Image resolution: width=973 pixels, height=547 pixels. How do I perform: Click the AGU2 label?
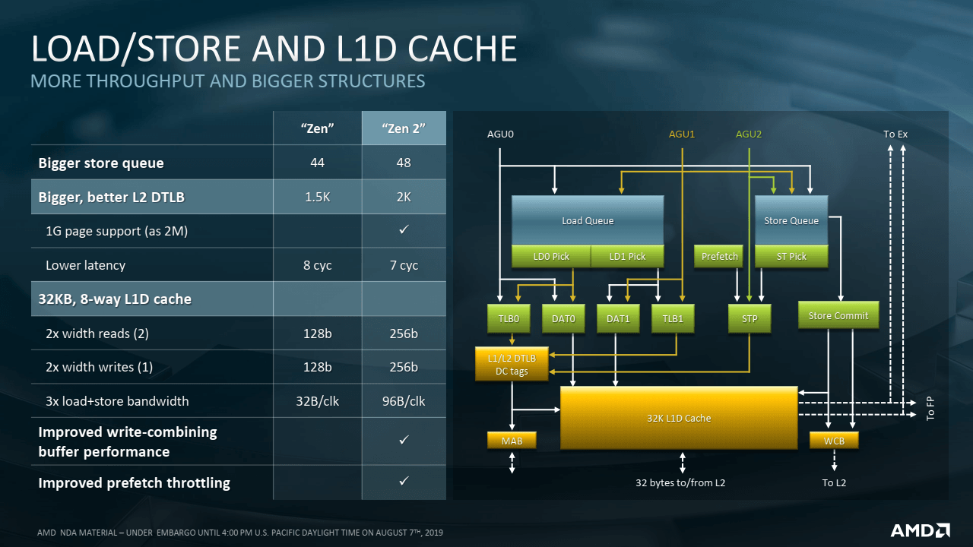click(x=749, y=134)
